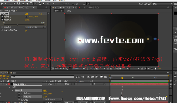Toggle stopwatch for flare center in effect controls
The height and width of the screenshot is (103, 177).
2,17
